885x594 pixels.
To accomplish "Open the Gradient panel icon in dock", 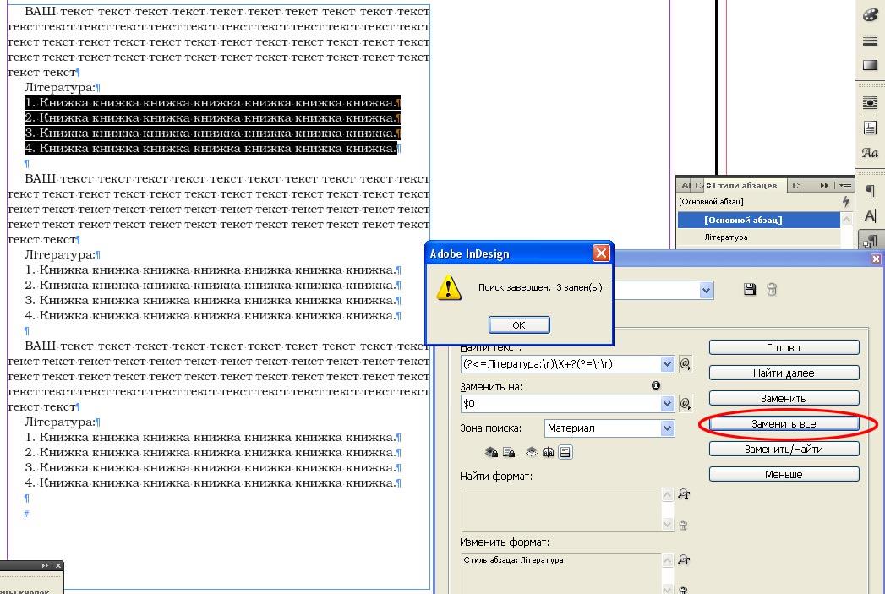I will [871, 65].
